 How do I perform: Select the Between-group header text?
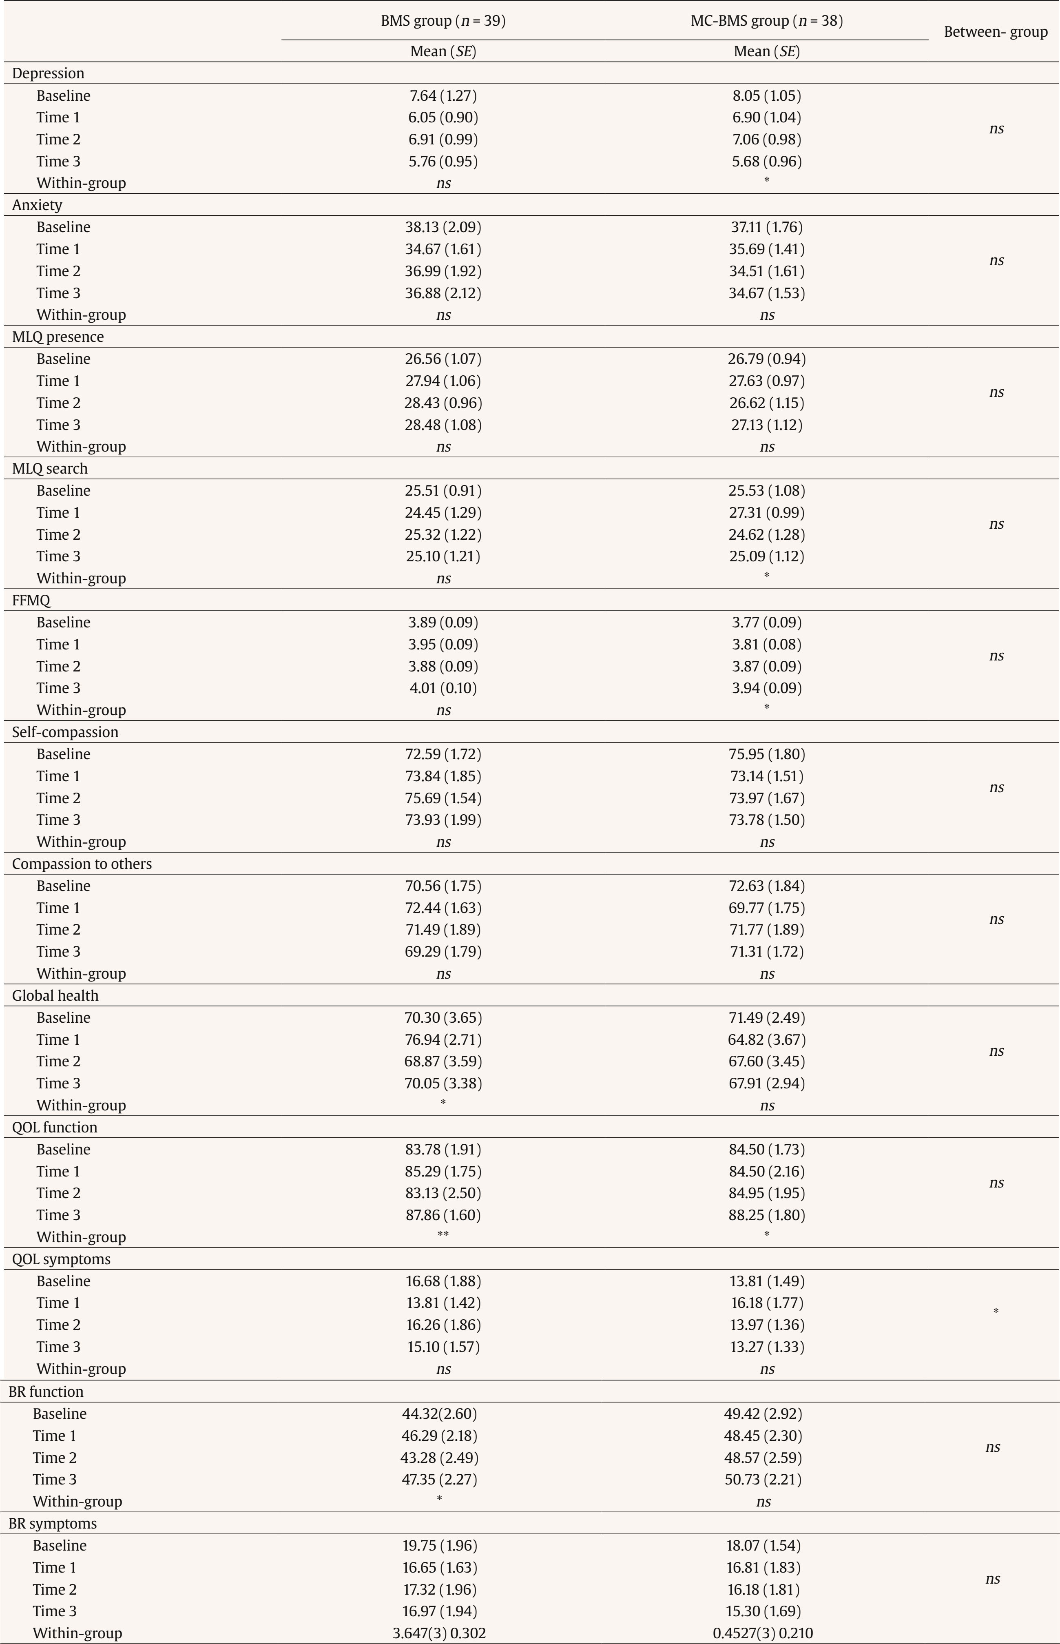click(995, 32)
